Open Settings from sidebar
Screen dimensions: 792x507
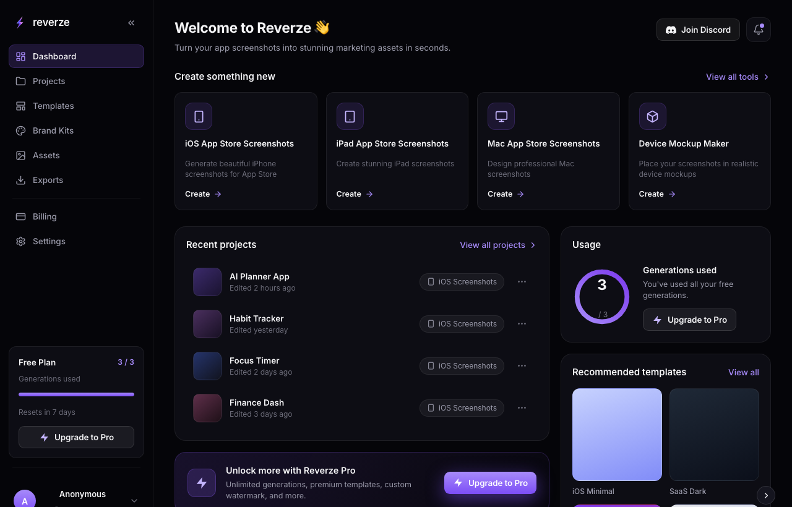tap(76, 241)
